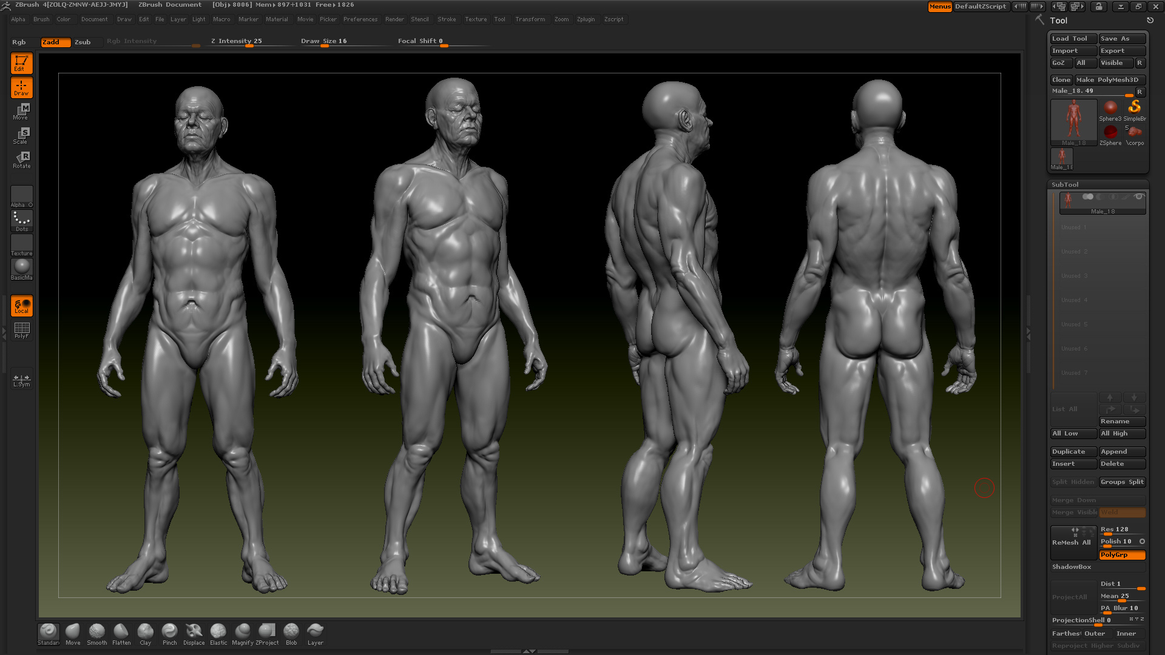The image size is (1165, 655).
Task: Click the Save As button
Action: (x=1122, y=39)
